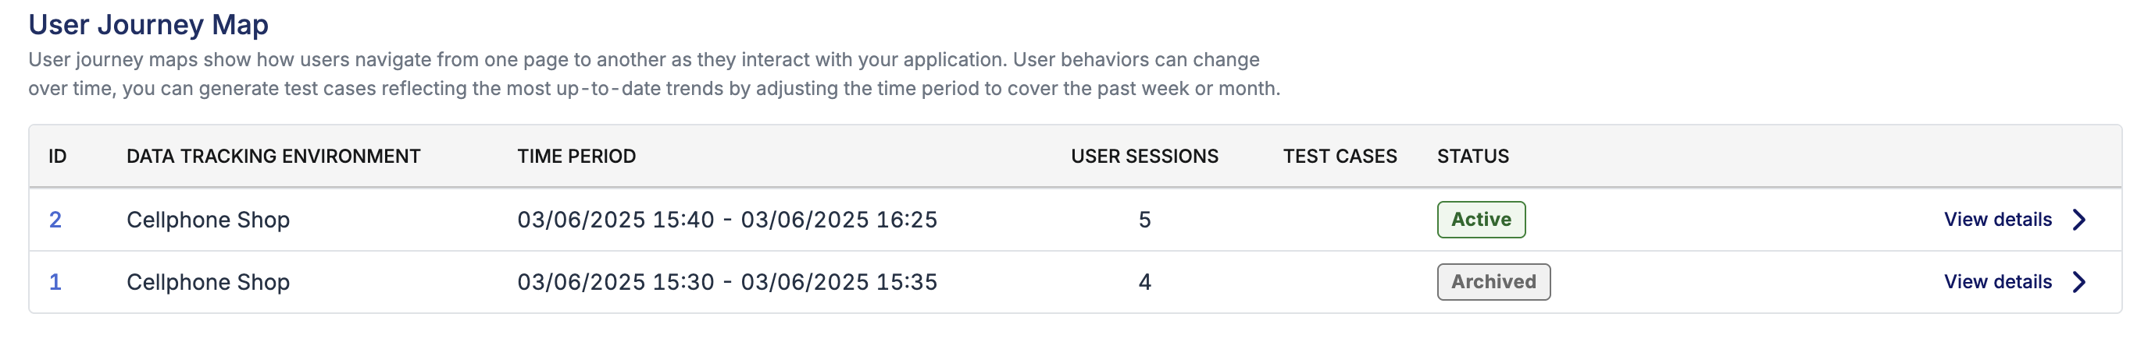The image size is (2155, 349).
Task: Click the User Journey Map heading
Action: 148,24
